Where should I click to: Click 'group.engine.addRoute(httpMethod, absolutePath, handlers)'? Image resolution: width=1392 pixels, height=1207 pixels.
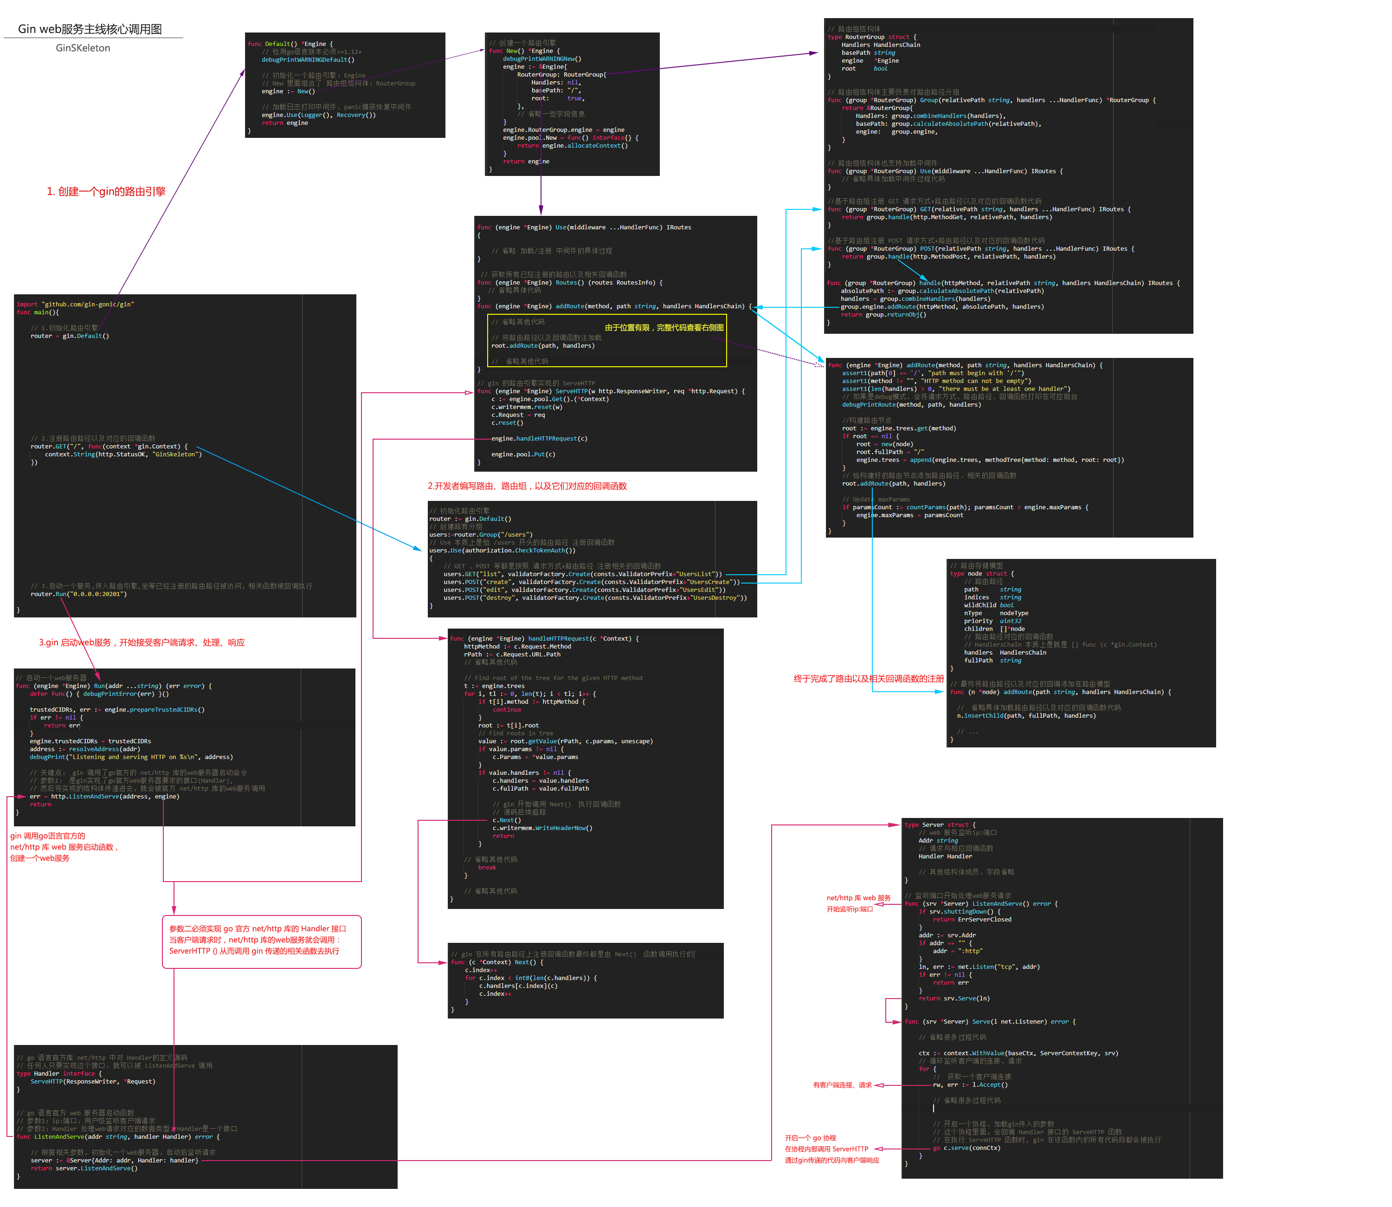click(942, 306)
